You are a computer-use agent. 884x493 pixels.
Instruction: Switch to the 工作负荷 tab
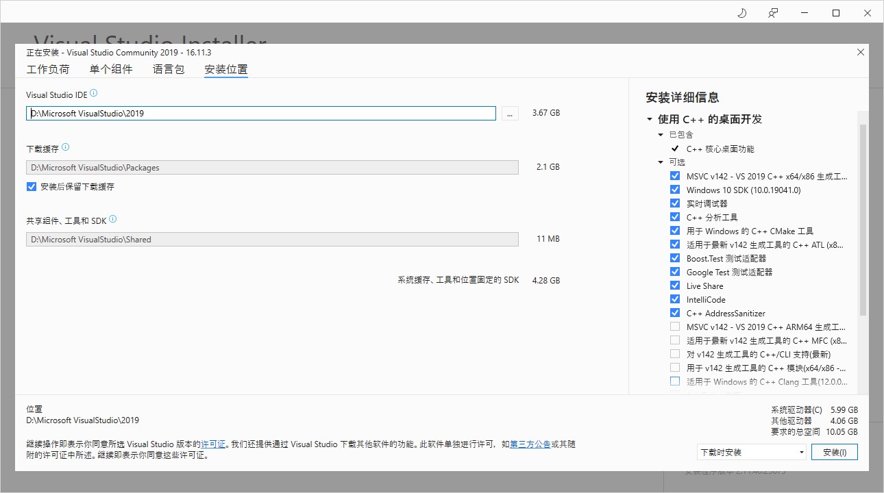48,69
